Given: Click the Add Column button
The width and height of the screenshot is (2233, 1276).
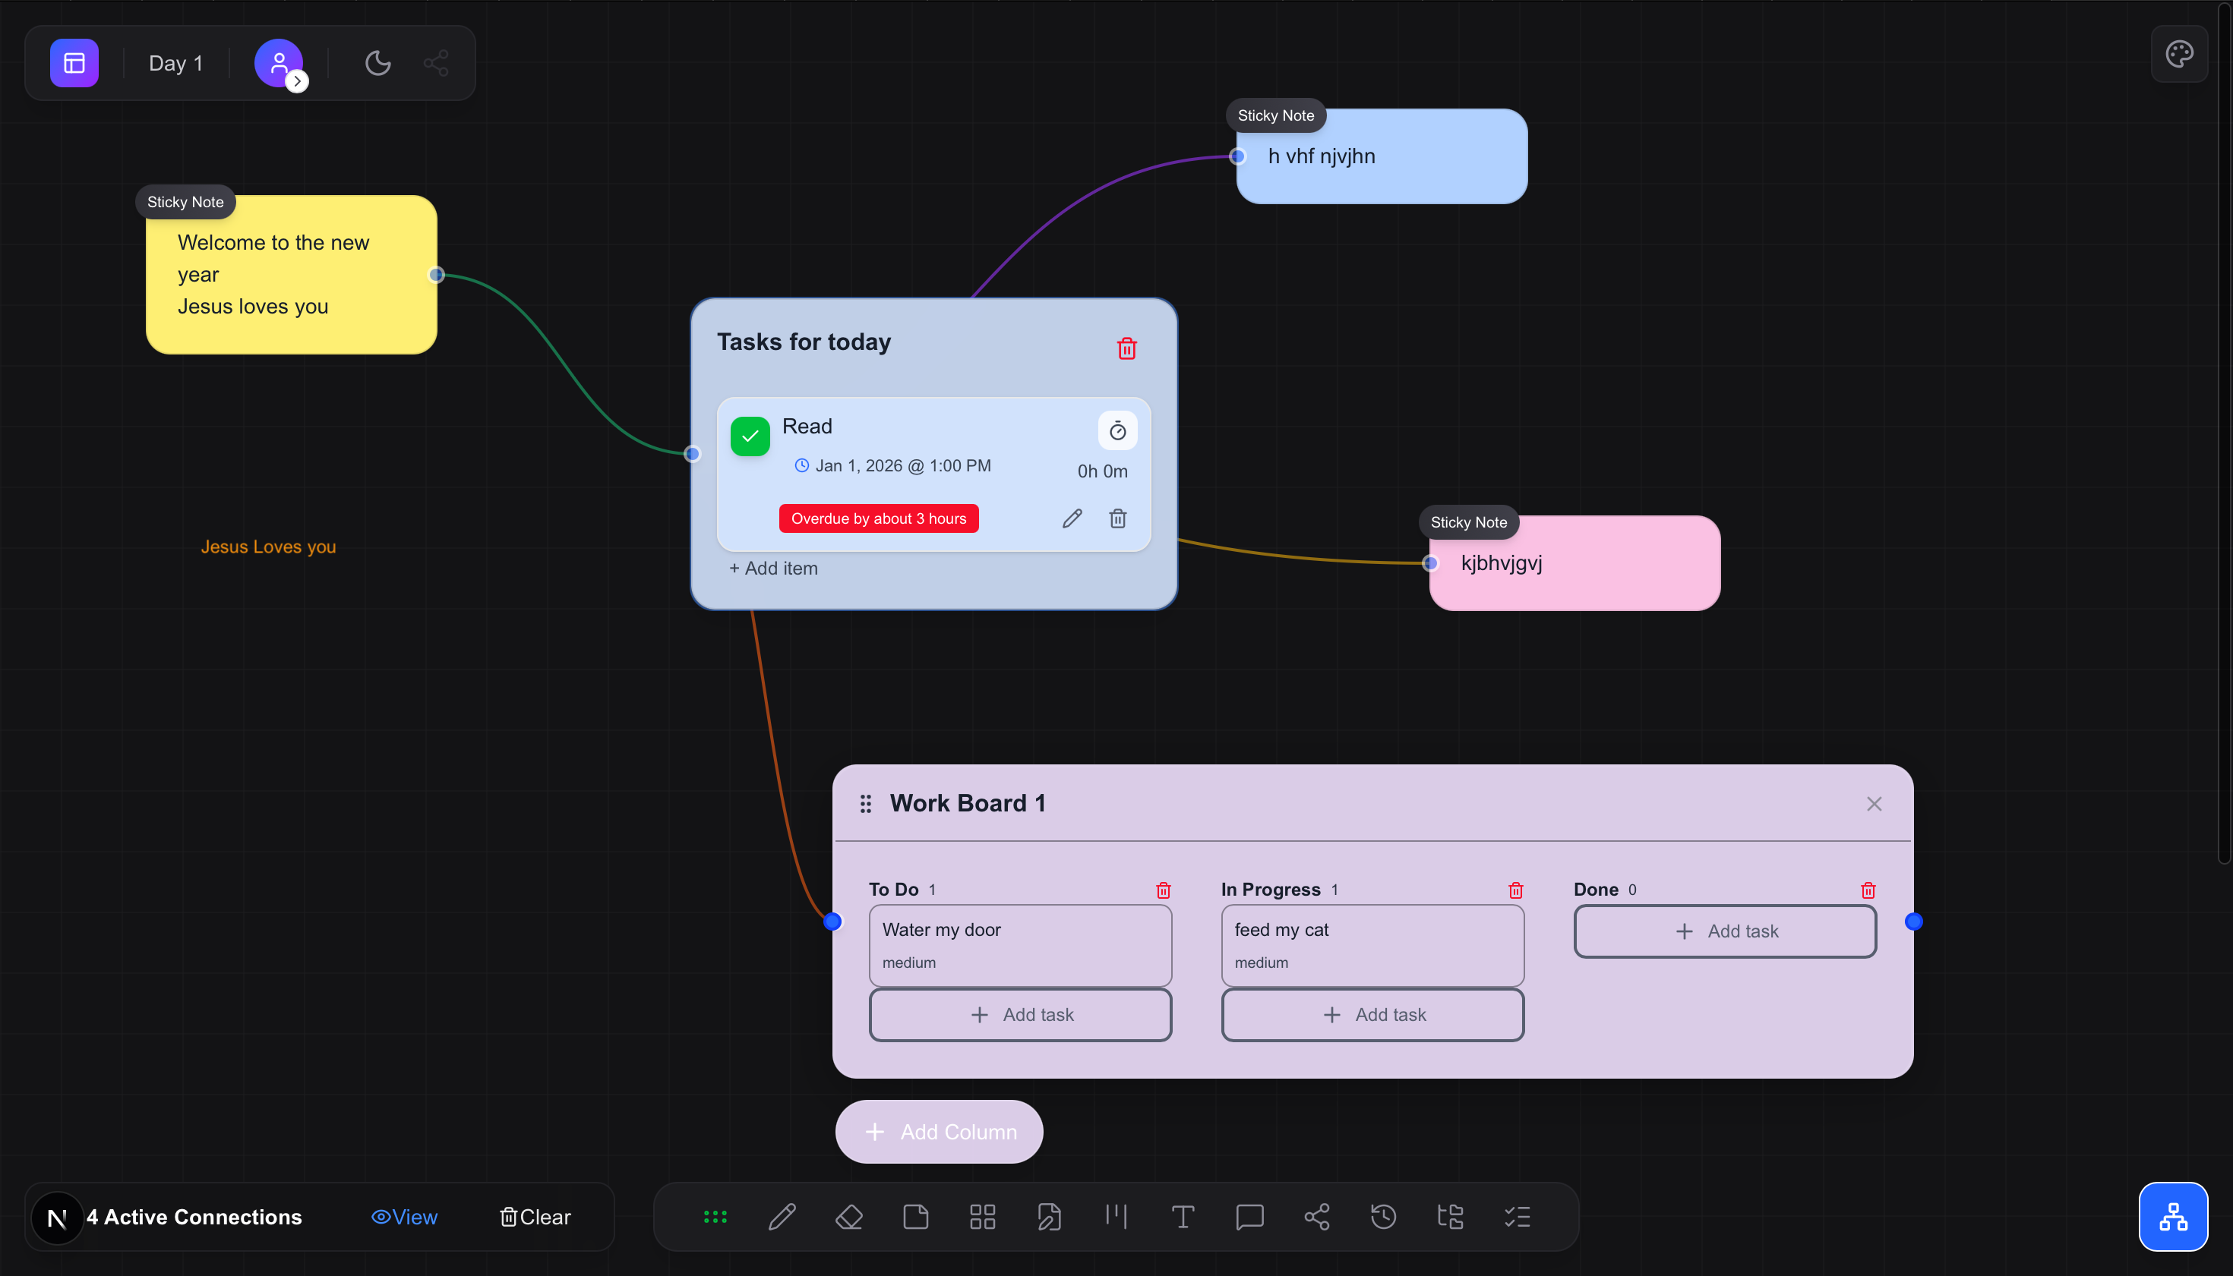Looking at the screenshot, I should [x=938, y=1132].
